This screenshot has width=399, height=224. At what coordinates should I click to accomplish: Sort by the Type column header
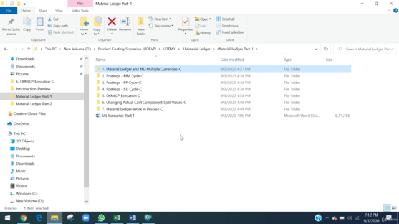tap(287, 60)
